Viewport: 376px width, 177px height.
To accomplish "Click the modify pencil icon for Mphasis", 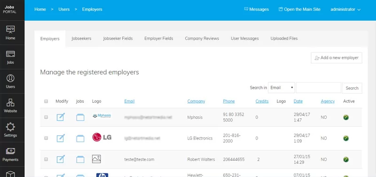I will [x=61, y=117].
